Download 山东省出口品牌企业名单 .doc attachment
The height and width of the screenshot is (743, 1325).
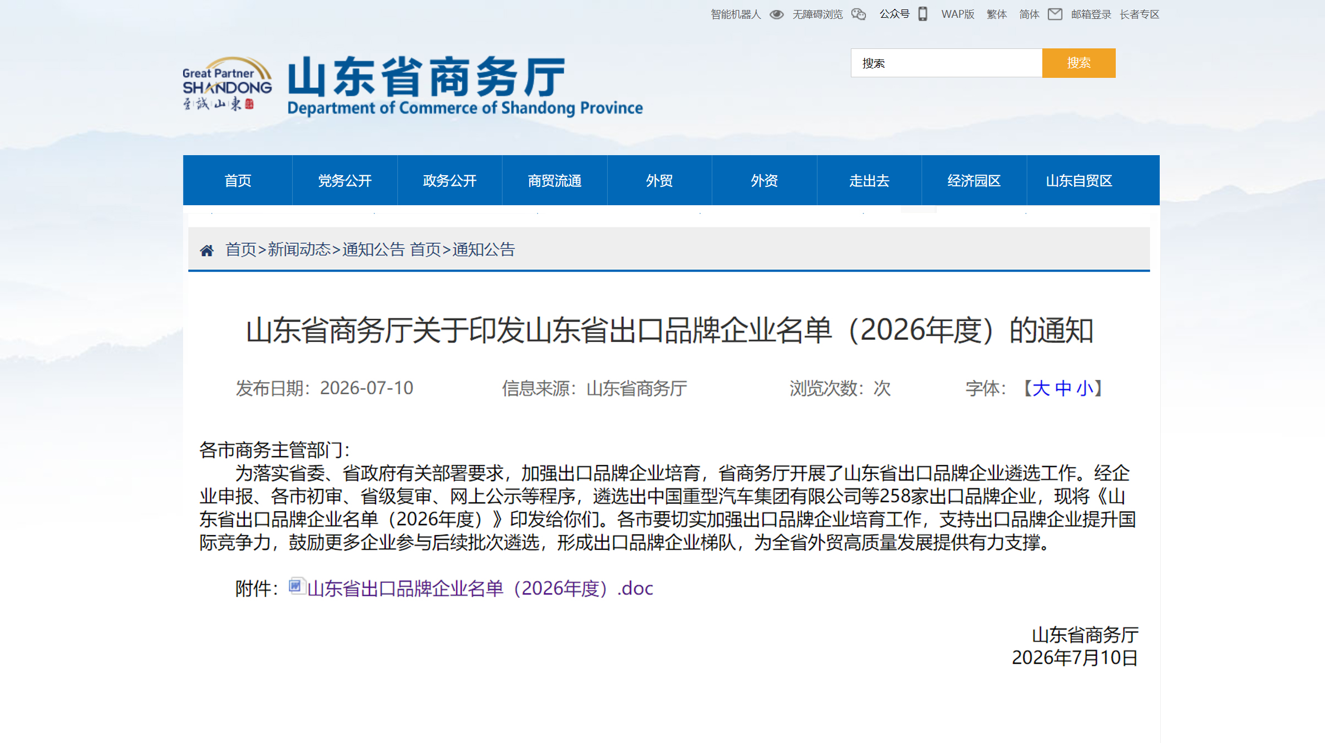pos(480,588)
